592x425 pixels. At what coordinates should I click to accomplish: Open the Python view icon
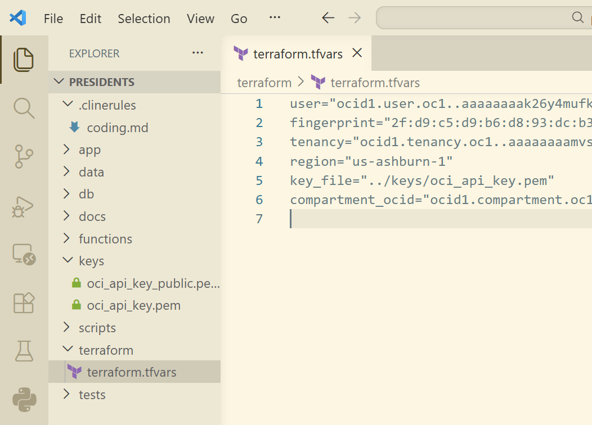(x=24, y=400)
